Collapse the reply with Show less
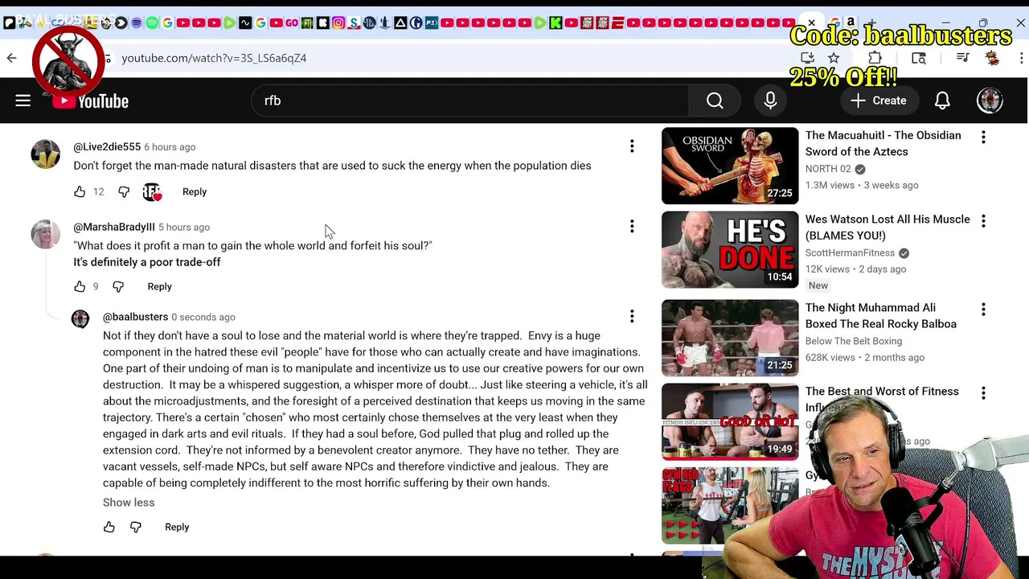 [129, 503]
